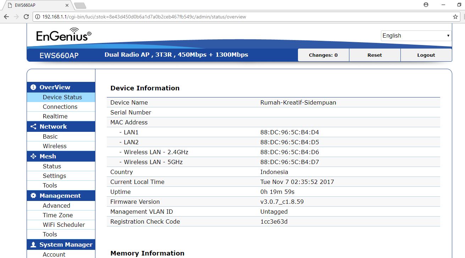Click 2.4GHz MAC 88:DC:96:5C:B4:D6

coord(289,152)
